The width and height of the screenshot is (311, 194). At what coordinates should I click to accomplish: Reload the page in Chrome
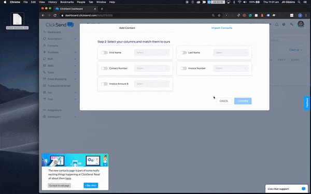click(55, 16)
